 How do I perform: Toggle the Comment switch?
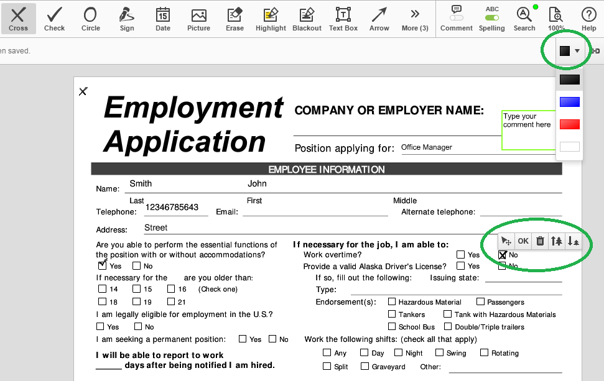pyautogui.click(x=457, y=18)
